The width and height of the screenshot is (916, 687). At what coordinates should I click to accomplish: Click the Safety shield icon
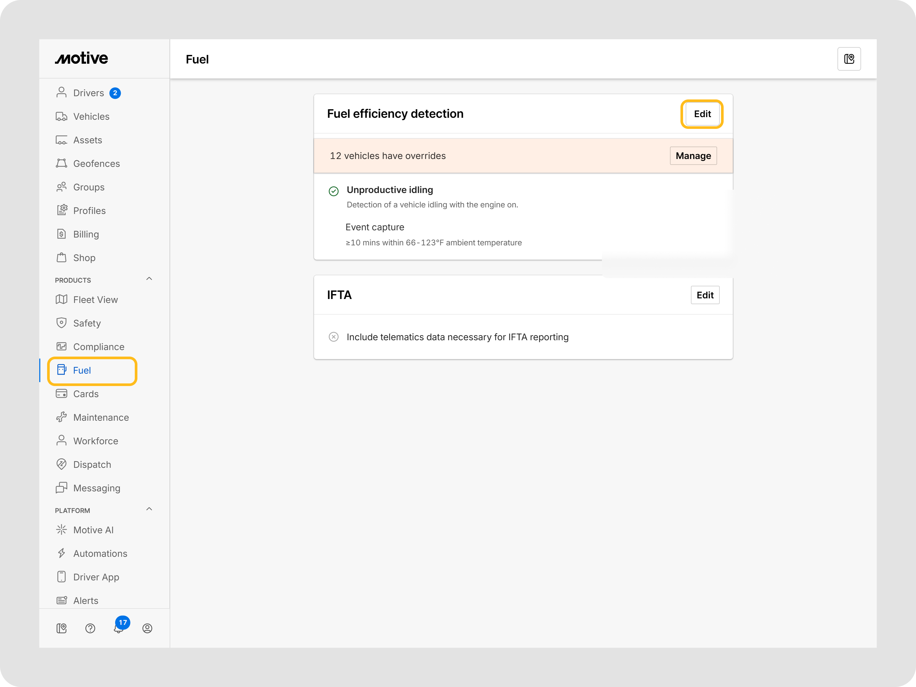click(x=61, y=323)
